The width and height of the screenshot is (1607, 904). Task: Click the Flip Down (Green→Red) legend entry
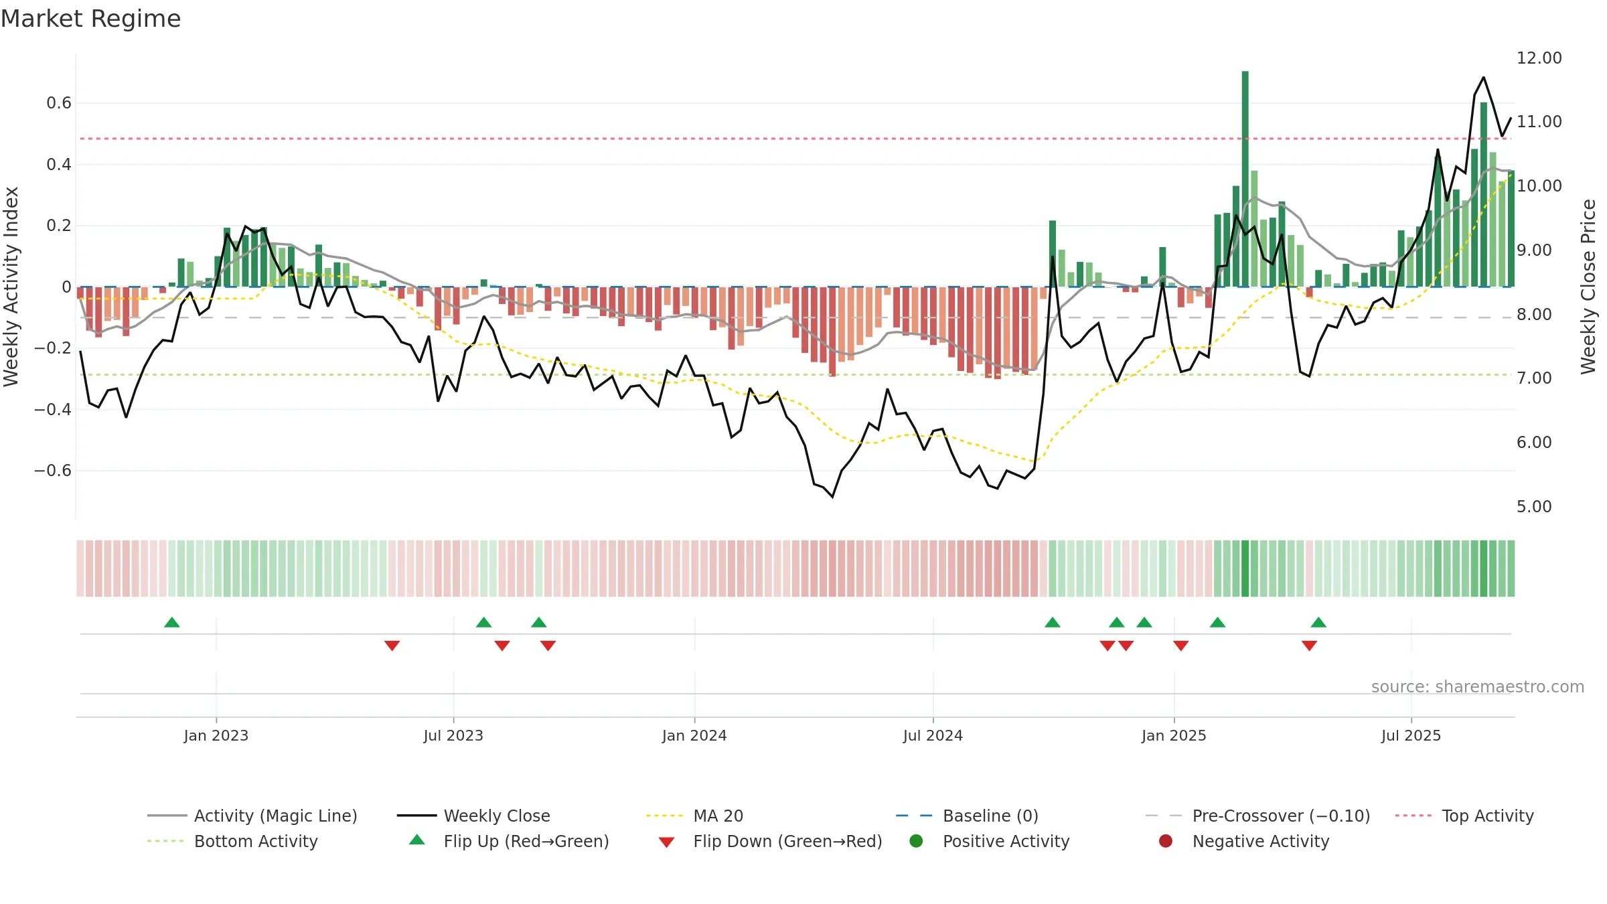tap(770, 841)
